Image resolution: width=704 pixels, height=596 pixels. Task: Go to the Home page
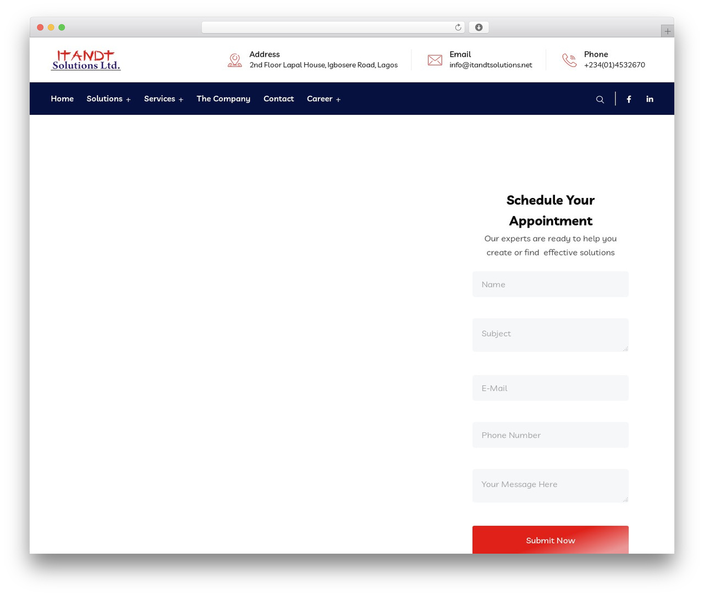click(62, 99)
